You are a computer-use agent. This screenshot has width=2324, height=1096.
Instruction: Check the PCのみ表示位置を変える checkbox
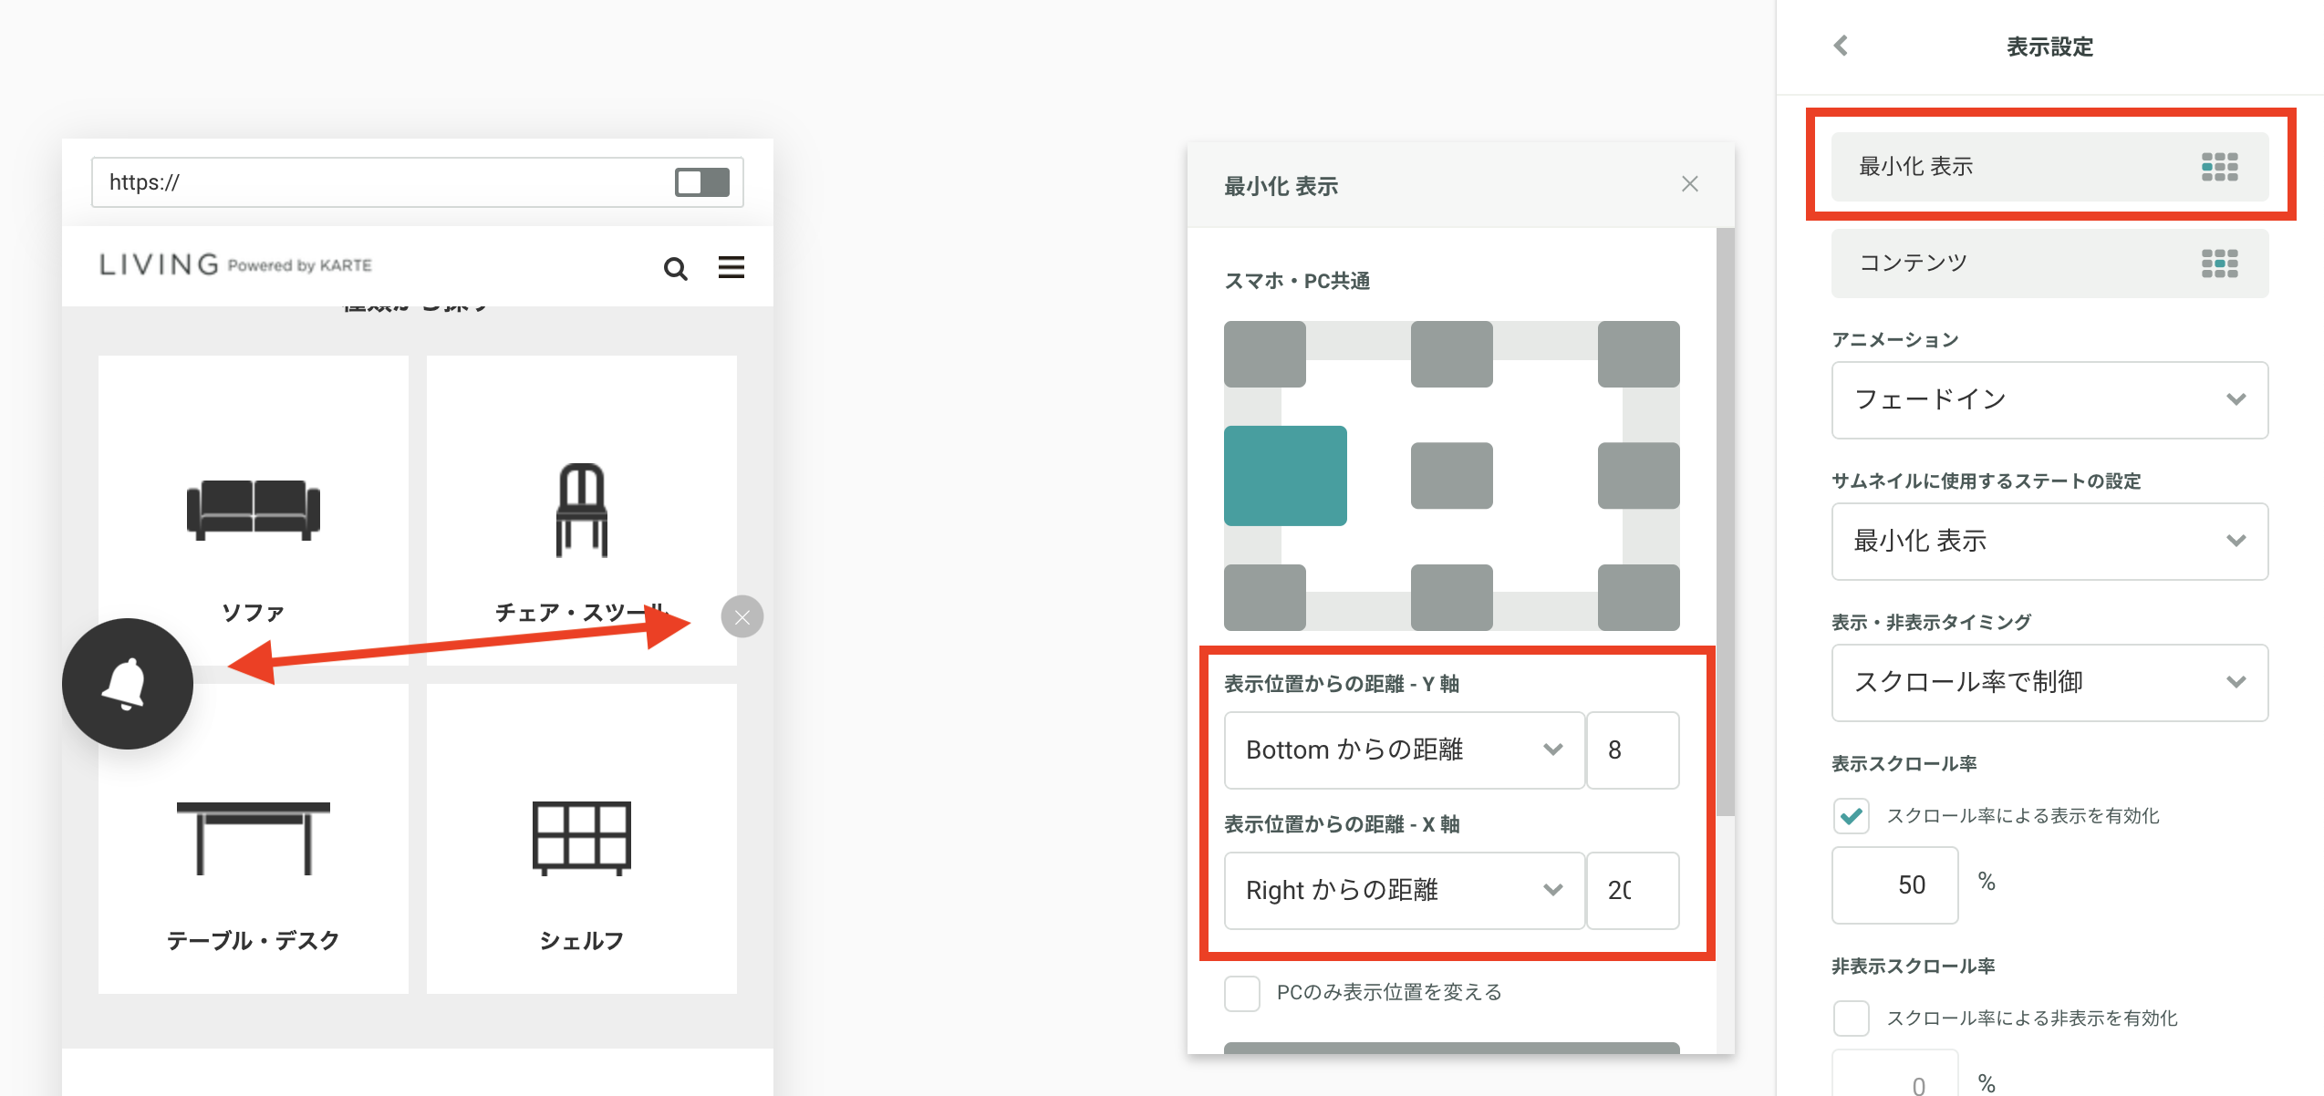1241,993
